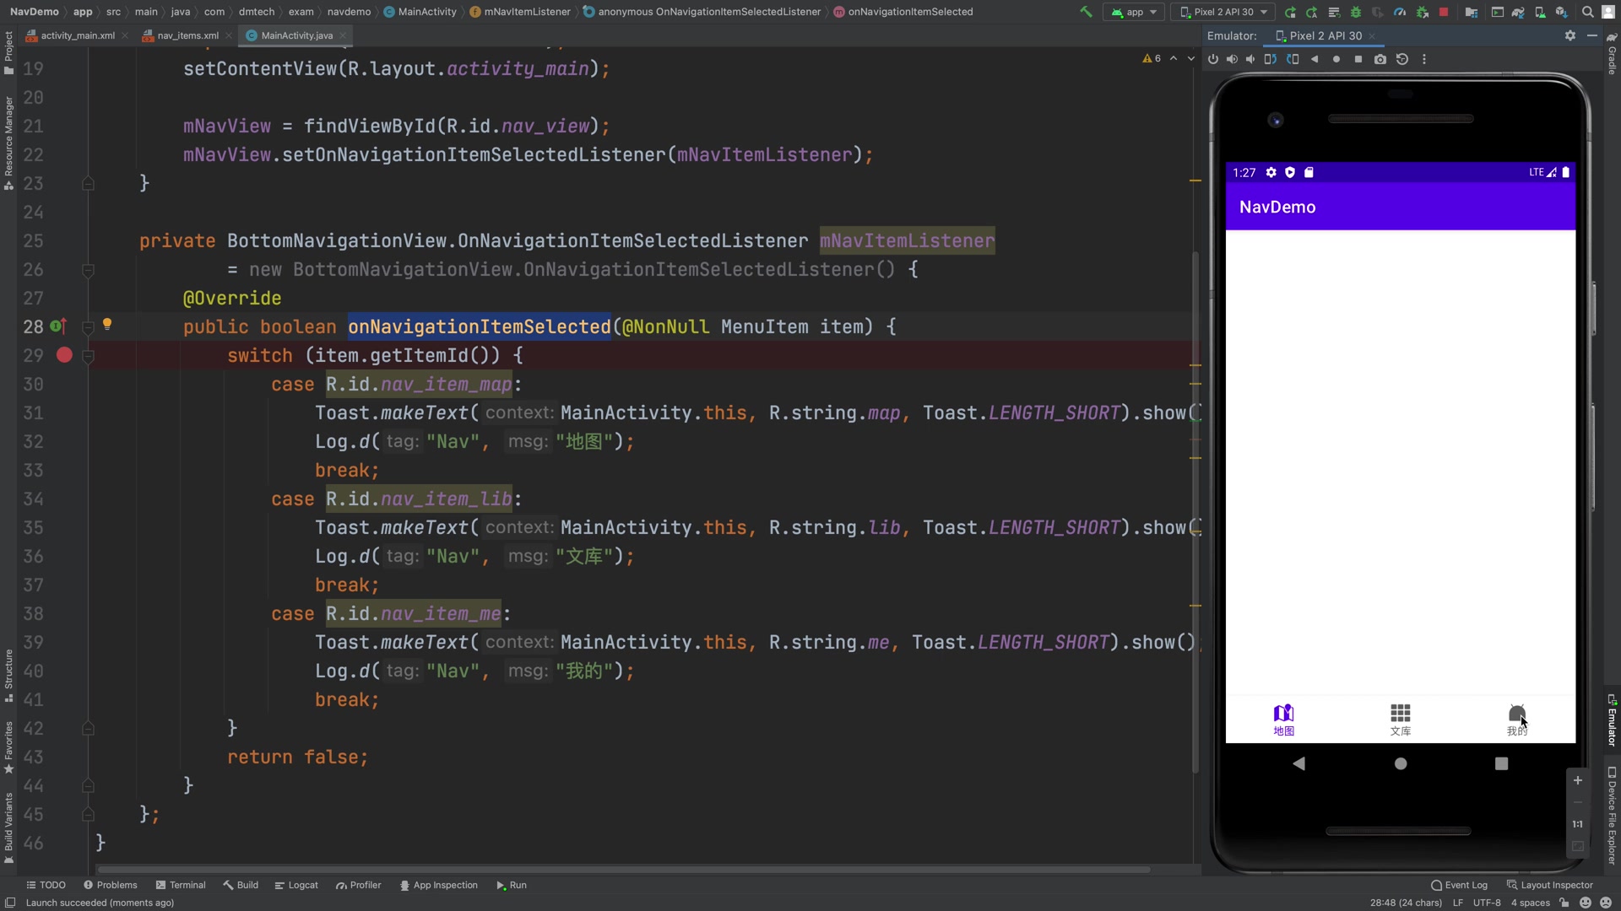
Task: Select the 文库 bottom nav icon in emulator
Action: point(1401,718)
